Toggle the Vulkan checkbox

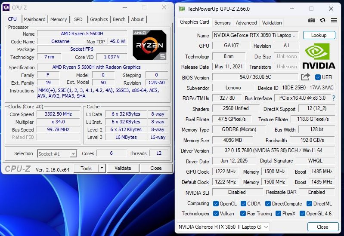(216, 213)
